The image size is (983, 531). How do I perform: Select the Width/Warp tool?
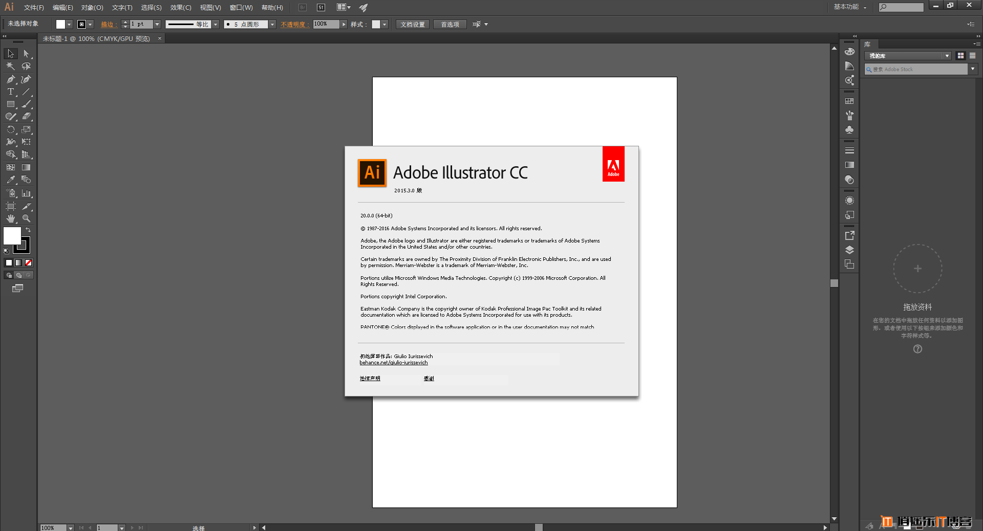point(11,142)
